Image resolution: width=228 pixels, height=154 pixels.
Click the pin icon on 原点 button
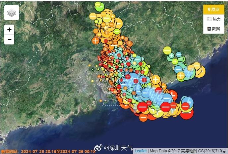click(x=209, y=10)
